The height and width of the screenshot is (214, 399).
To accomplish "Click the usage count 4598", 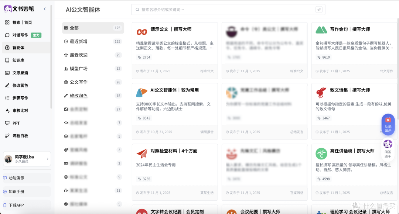I will click(323, 179).
